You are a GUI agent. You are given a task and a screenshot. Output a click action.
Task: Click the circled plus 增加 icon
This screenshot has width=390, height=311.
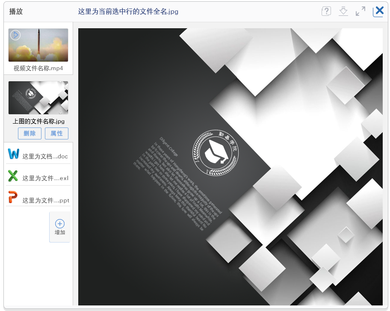60,224
